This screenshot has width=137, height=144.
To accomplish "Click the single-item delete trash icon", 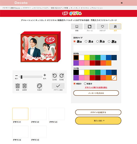I will point(18,86).
